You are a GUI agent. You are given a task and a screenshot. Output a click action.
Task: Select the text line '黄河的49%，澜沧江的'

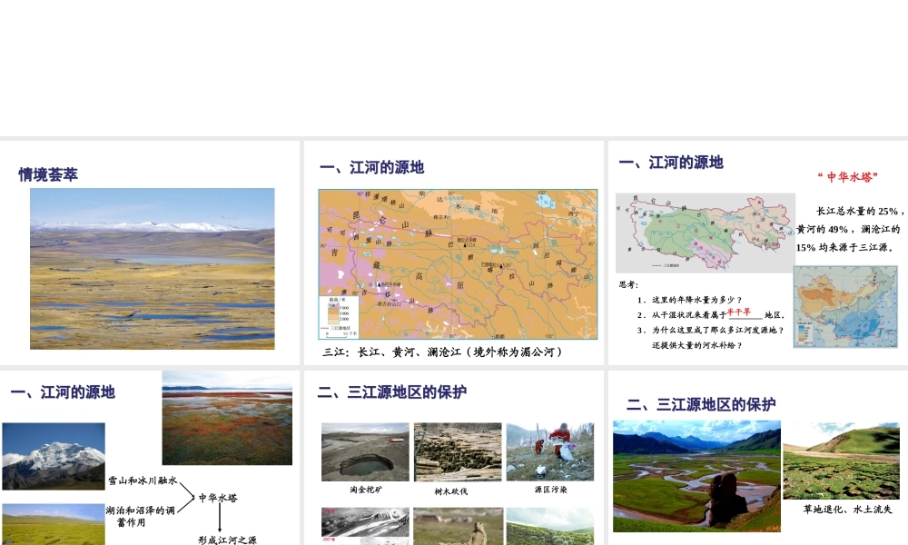848,229
